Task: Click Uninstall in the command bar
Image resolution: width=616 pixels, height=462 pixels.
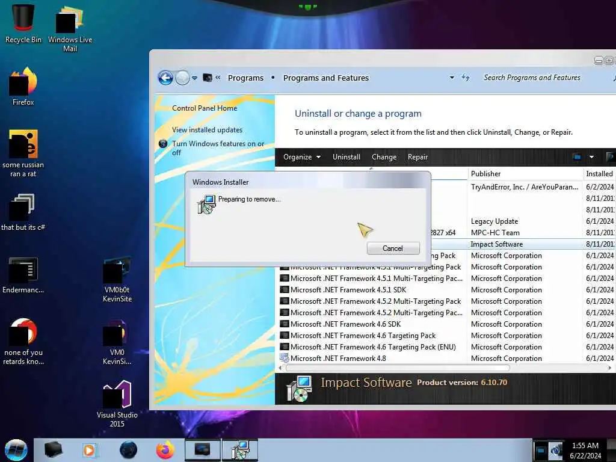Action: point(346,157)
